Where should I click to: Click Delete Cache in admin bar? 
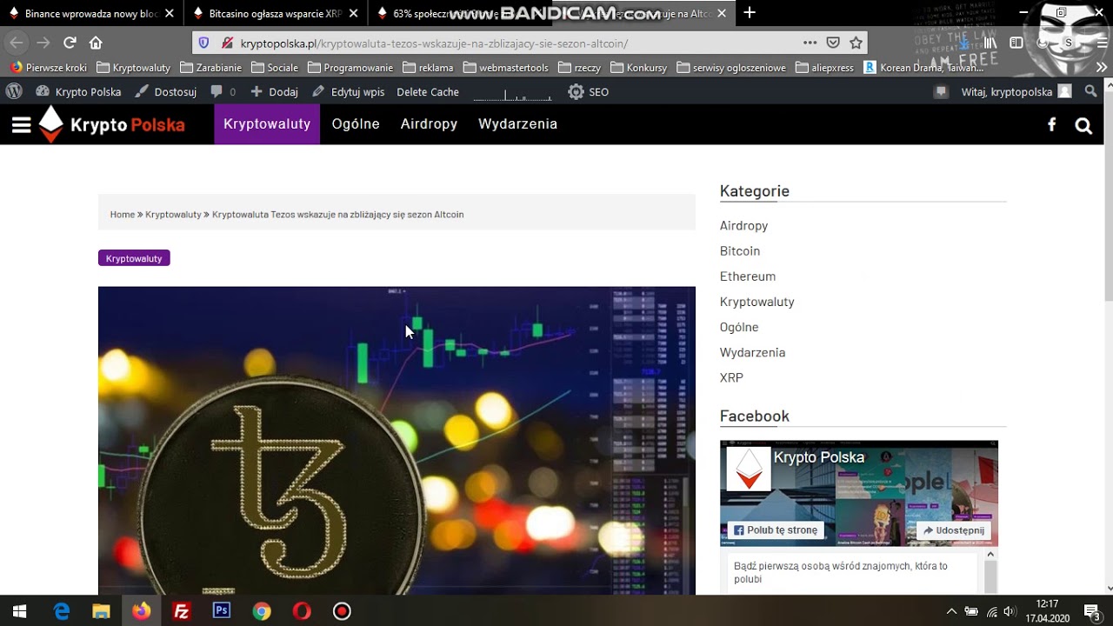[428, 91]
